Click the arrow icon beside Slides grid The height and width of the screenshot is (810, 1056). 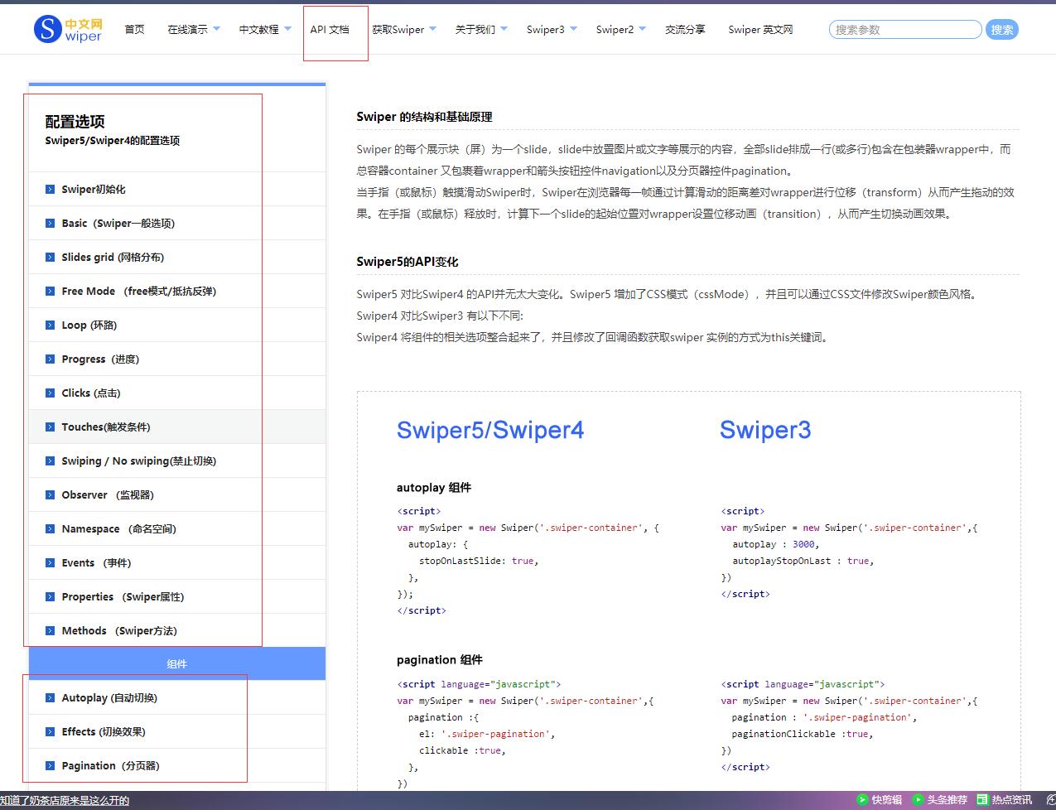click(51, 258)
